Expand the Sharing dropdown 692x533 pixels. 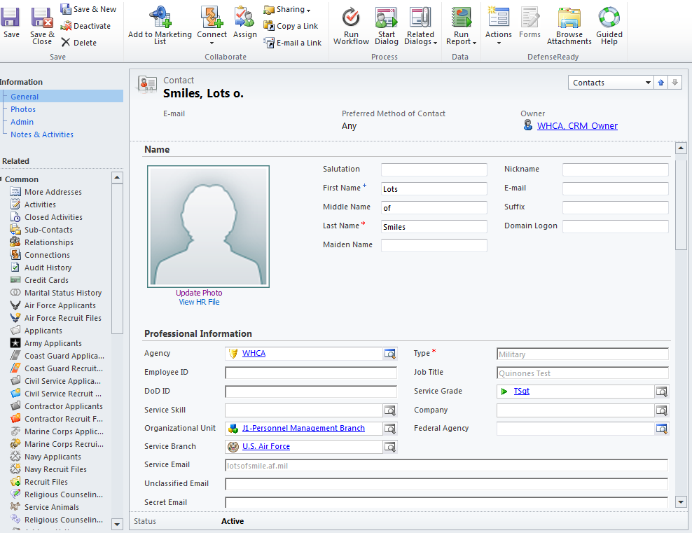click(287, 10)
